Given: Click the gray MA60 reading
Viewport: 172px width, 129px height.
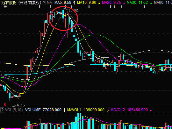Looking at the screenshot, I should 163,3.
